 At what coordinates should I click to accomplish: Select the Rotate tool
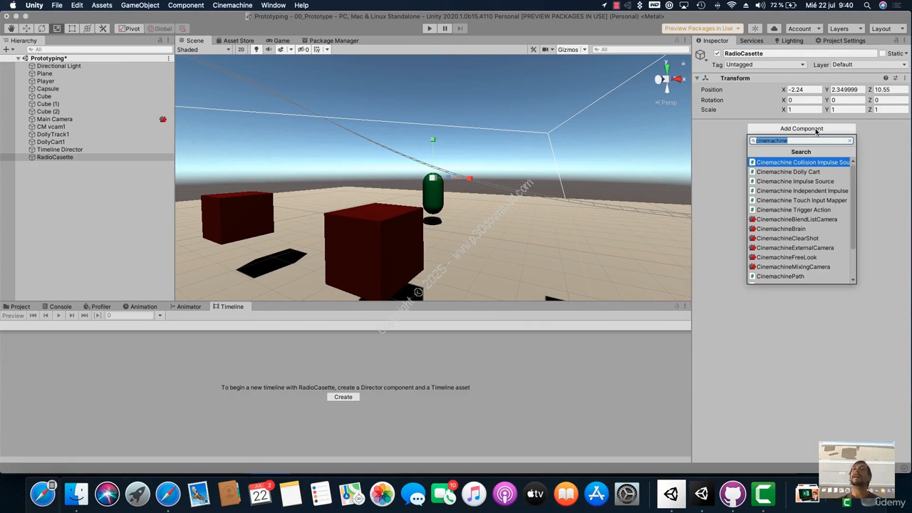pos(41,28)
